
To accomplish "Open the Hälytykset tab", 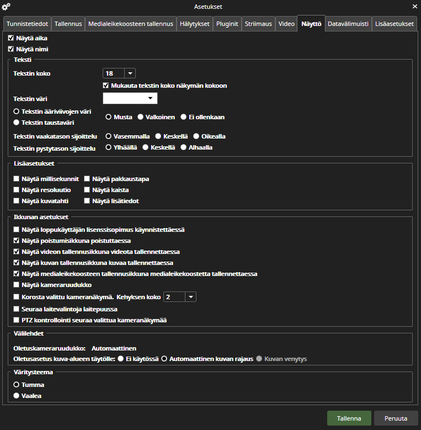I will [x=195, y=24].
